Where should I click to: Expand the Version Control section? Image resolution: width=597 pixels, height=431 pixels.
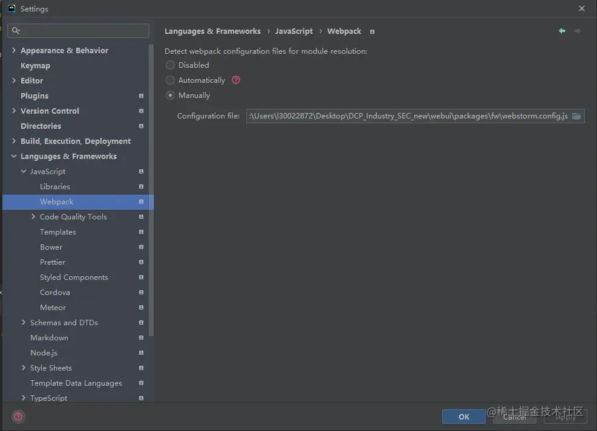14,111
